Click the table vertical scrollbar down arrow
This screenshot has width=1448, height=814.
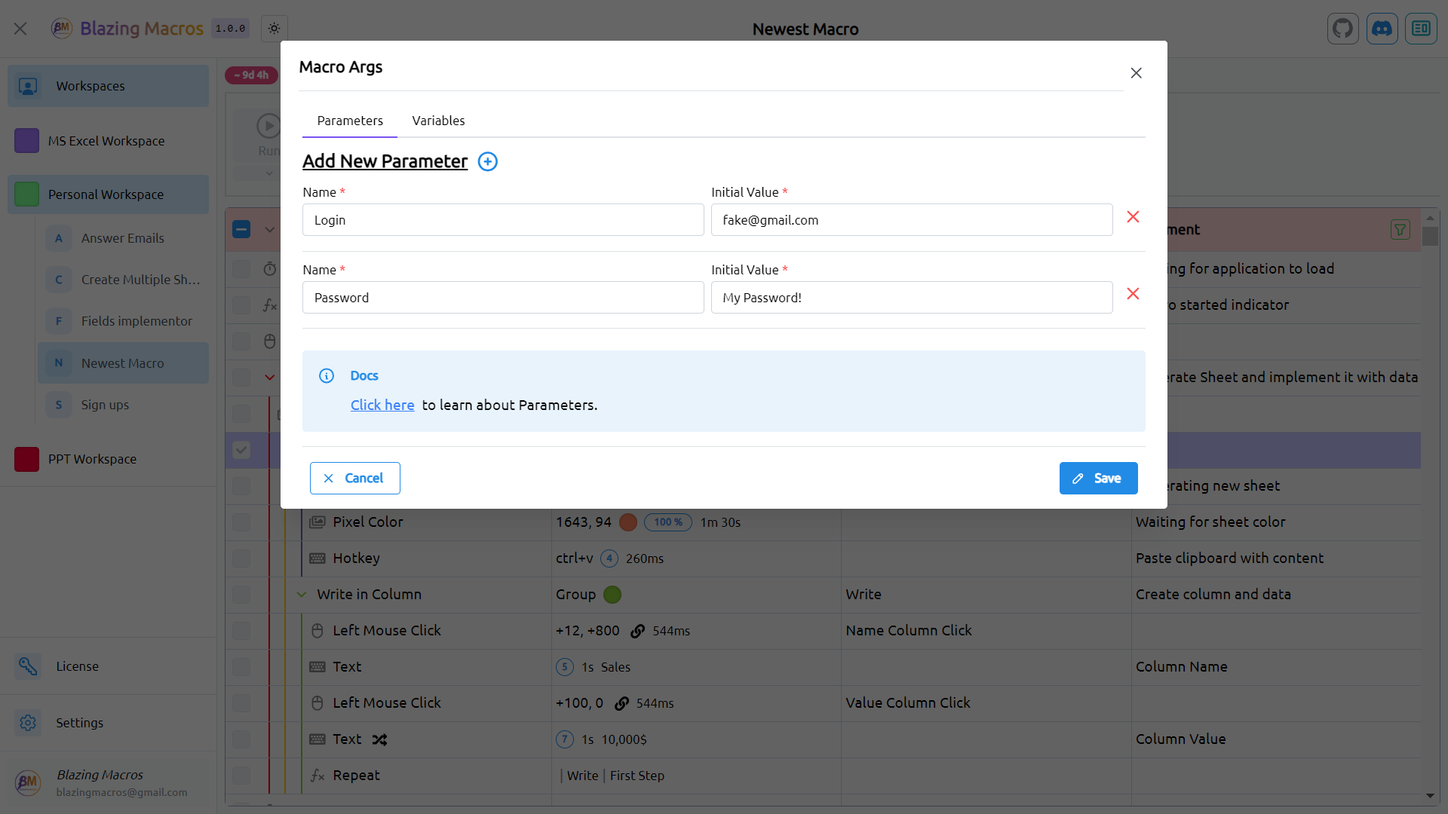[x=1430, y=796]
